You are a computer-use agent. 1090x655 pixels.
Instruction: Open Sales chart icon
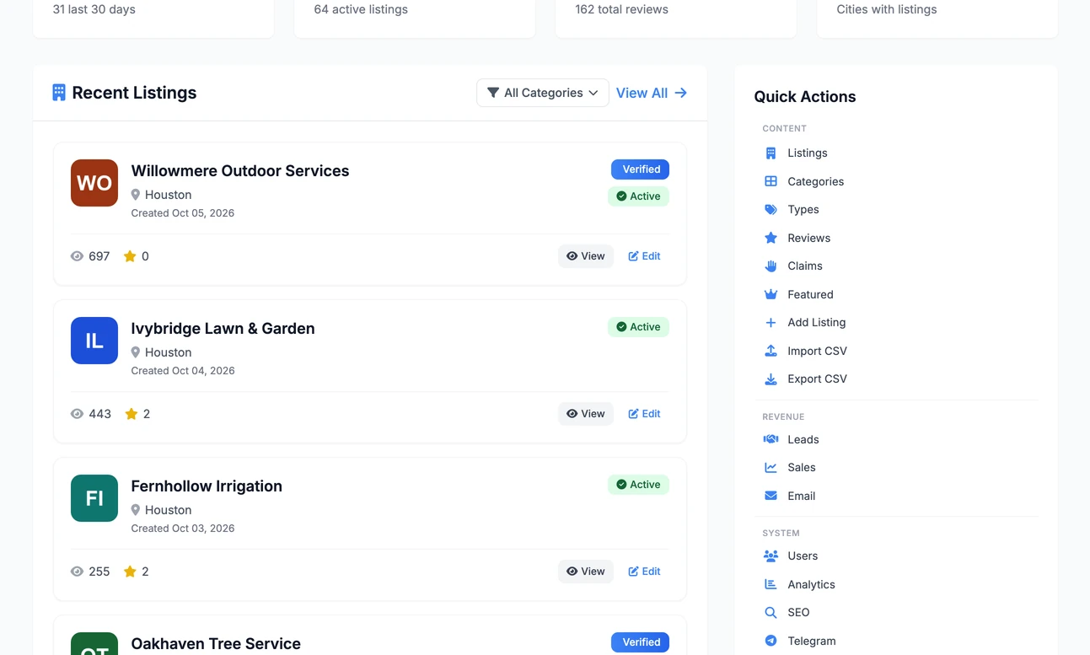[x=771, y=467]
